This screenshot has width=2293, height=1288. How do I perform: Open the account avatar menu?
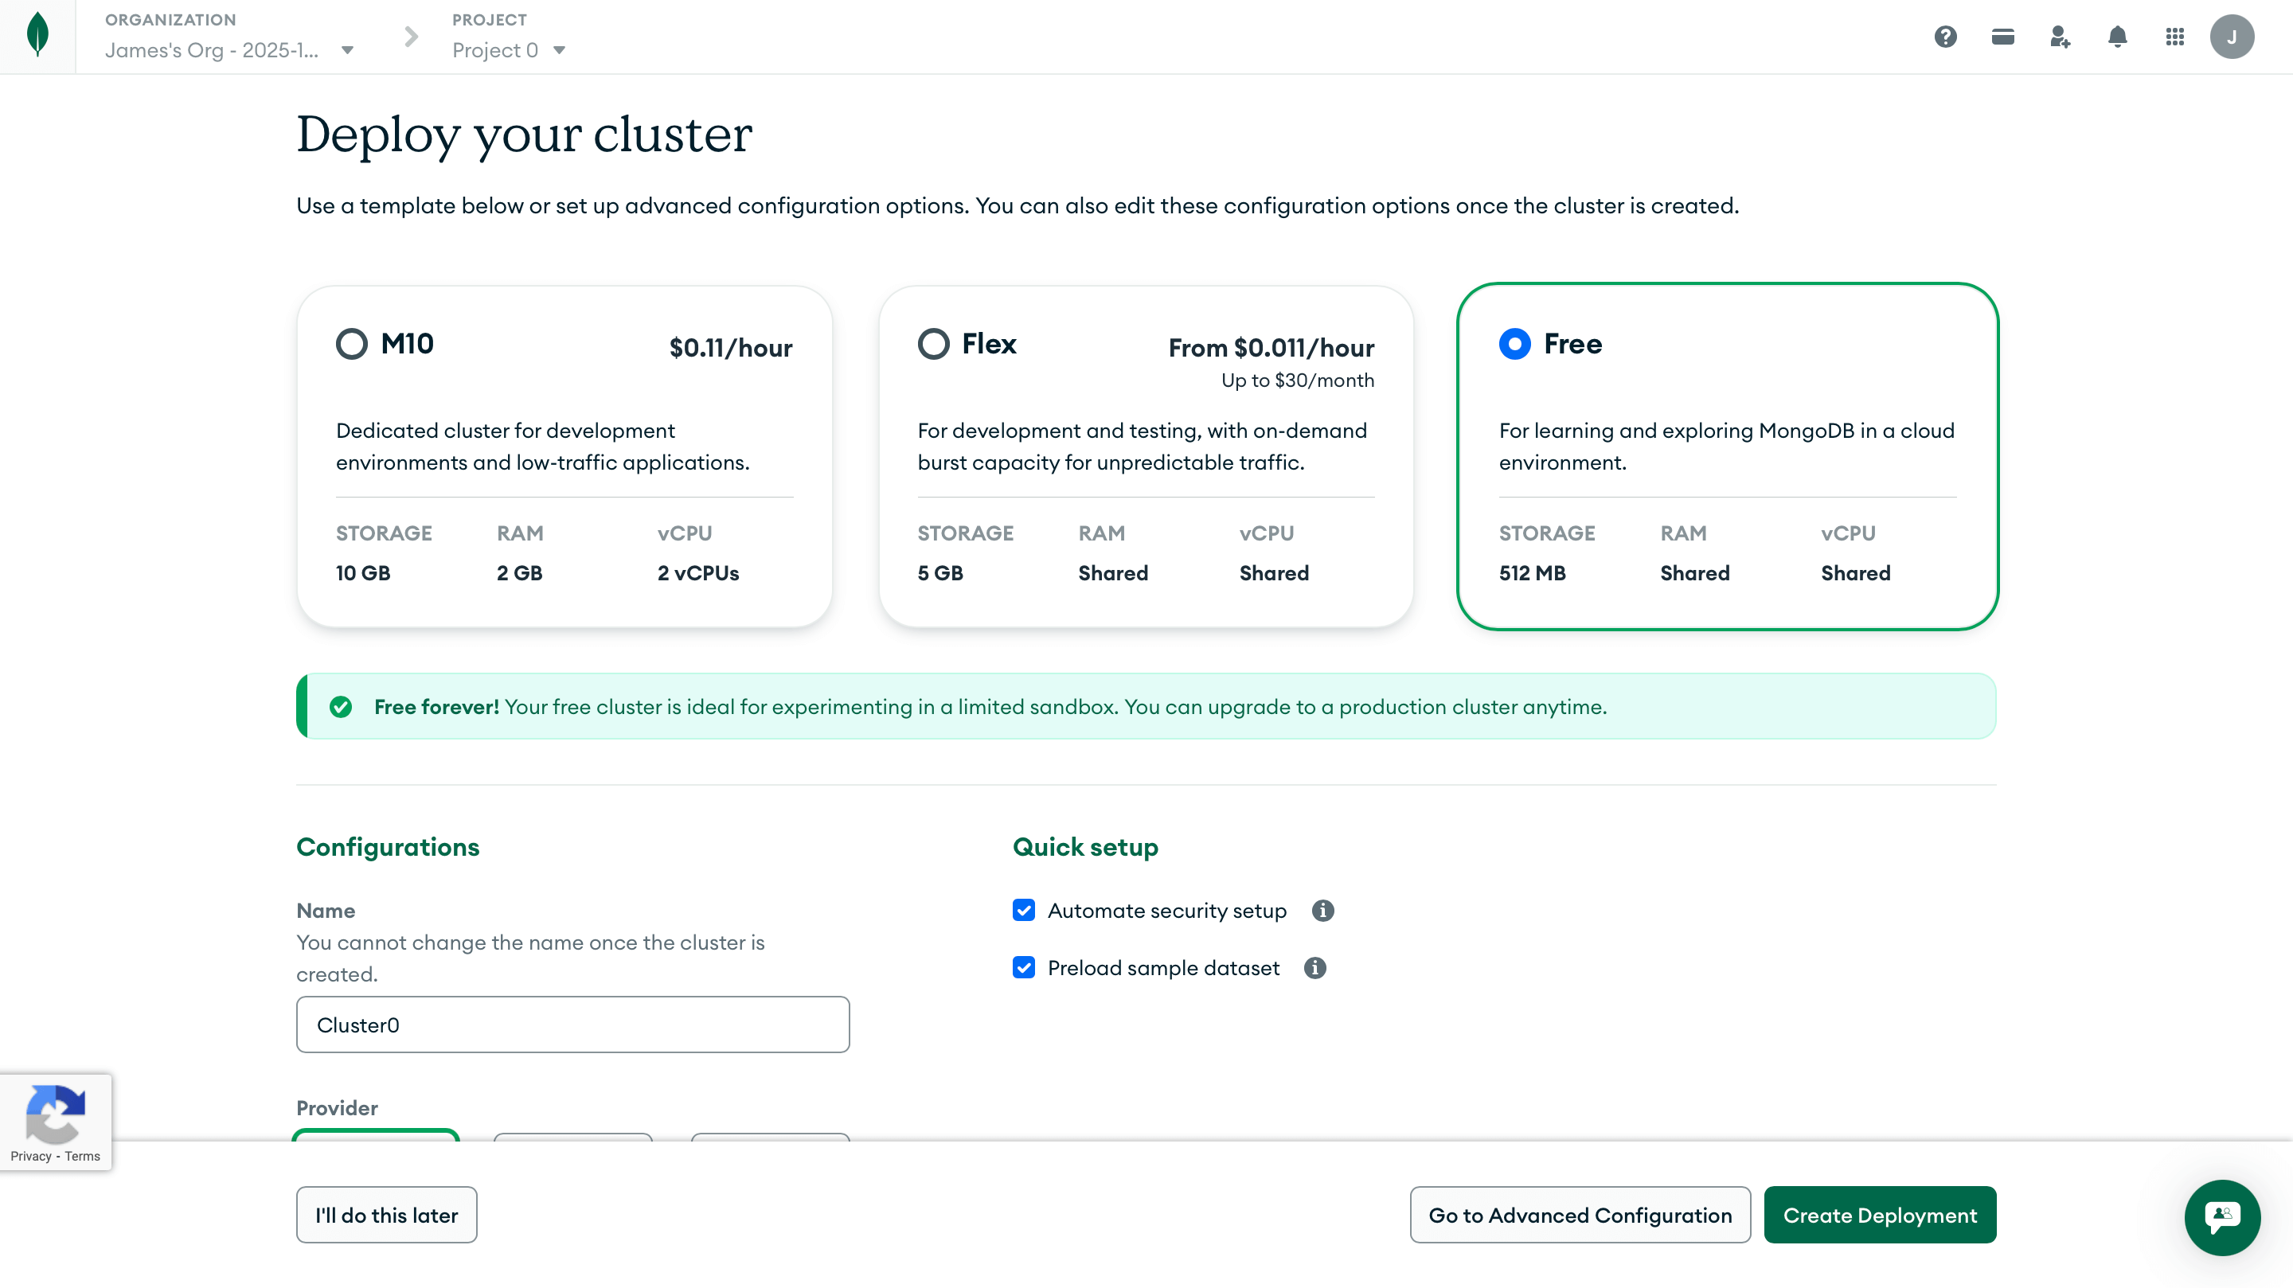click(x=2233, y=37)
